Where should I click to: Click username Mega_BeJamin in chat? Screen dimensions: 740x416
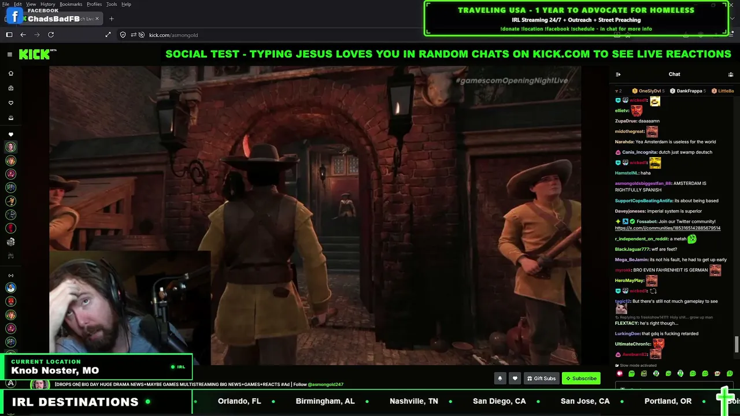[631, 259]
